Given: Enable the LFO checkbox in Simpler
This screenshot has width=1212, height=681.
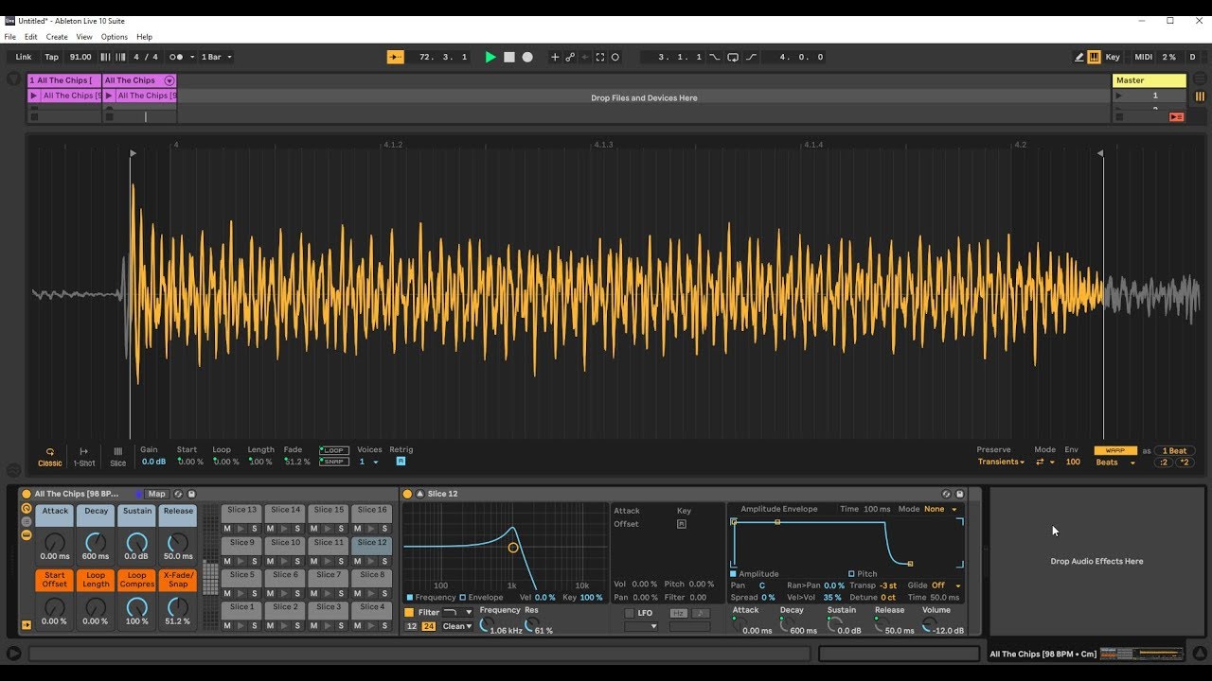Looking at the screenshot, I should coord(629,613).
